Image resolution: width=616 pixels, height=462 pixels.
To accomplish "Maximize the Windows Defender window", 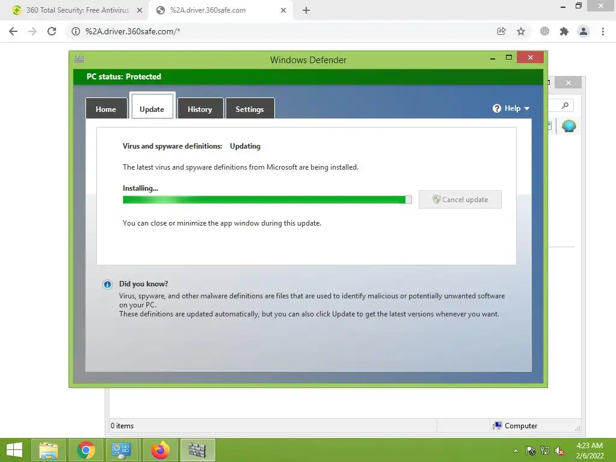I will click(509, 58).
